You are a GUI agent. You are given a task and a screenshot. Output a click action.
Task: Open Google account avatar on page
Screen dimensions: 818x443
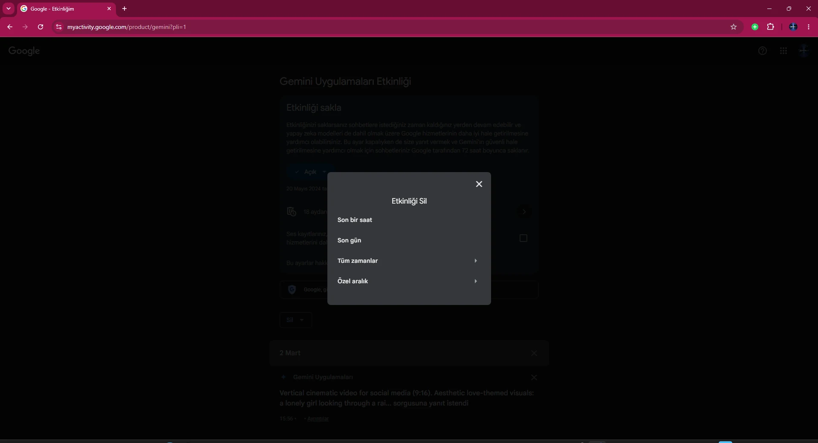coord(804,51)
